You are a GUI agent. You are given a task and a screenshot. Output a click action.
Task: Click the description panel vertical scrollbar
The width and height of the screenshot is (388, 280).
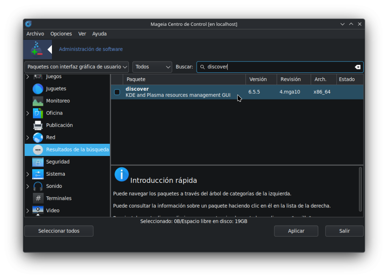pyautogui.click(x=360, y=189)
